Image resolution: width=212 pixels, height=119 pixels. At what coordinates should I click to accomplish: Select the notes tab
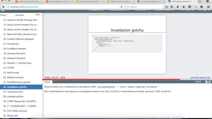click(47, 82)
